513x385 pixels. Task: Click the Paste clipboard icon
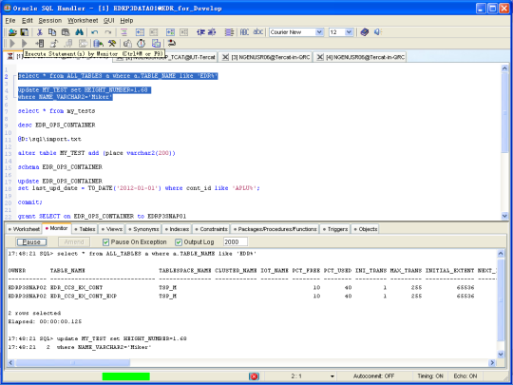pos(66,32)
